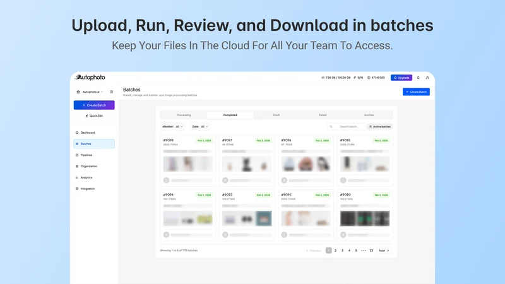Click the Upgrade button
The width and height of the screenshot is (505, 284).
pyautogui.click(x=401, y=78)
